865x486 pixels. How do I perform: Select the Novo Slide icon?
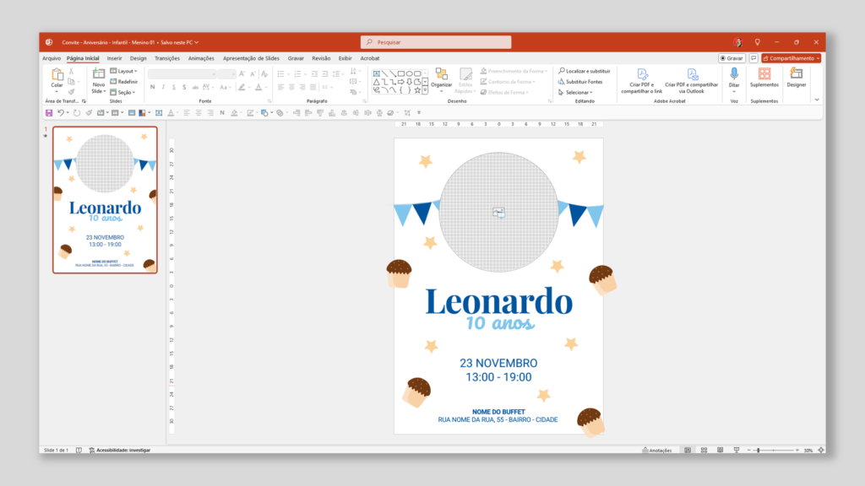(98, 74)
